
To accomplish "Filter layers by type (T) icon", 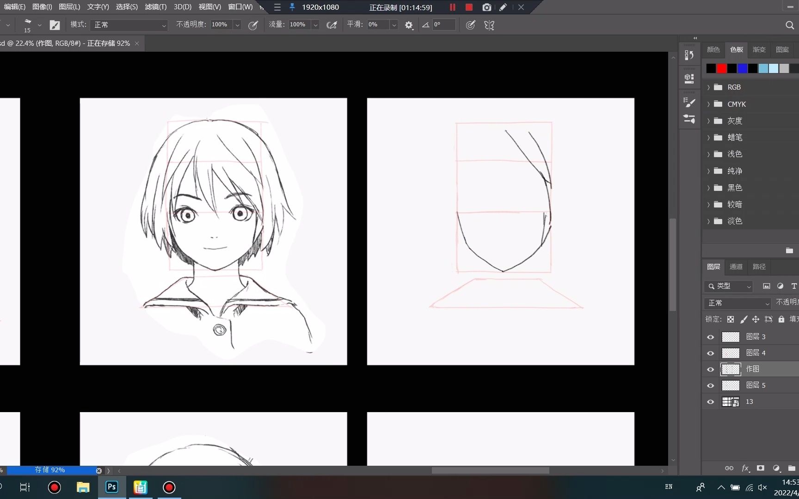I will (794, 286).
